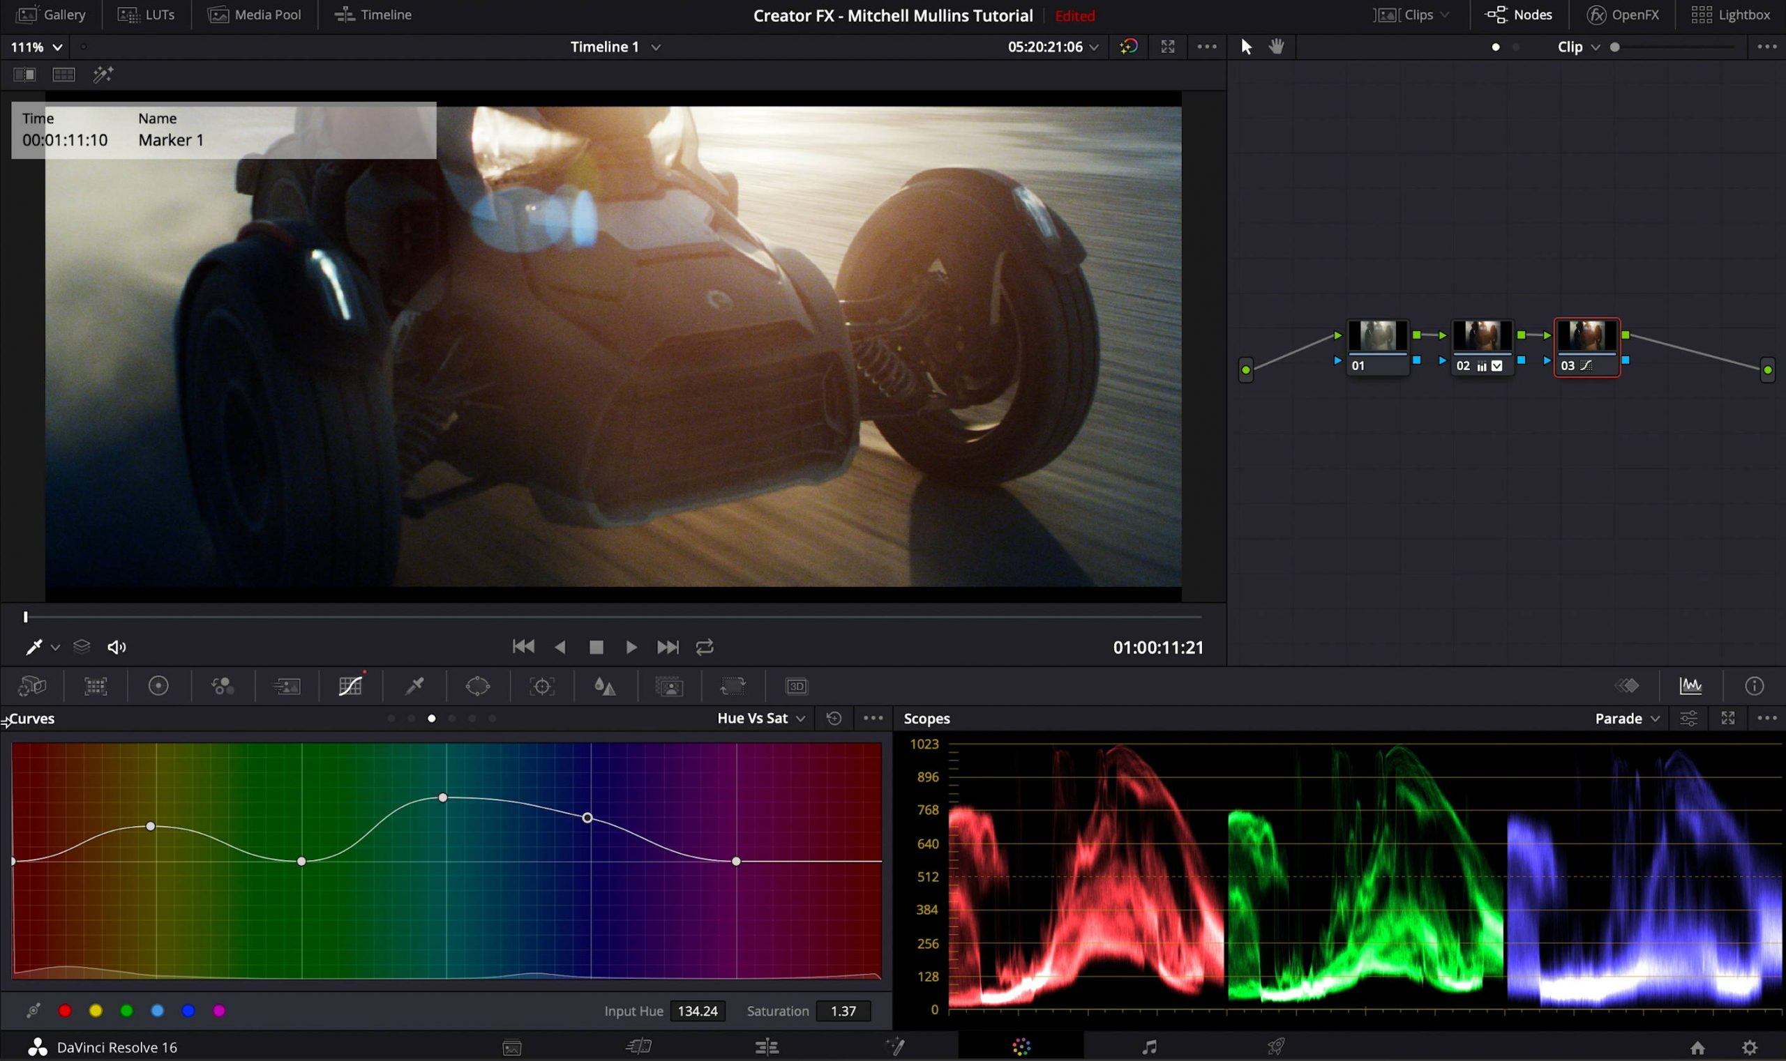
Task: Select the yellow hue swatch
Action: click(x=96, y=1011)
